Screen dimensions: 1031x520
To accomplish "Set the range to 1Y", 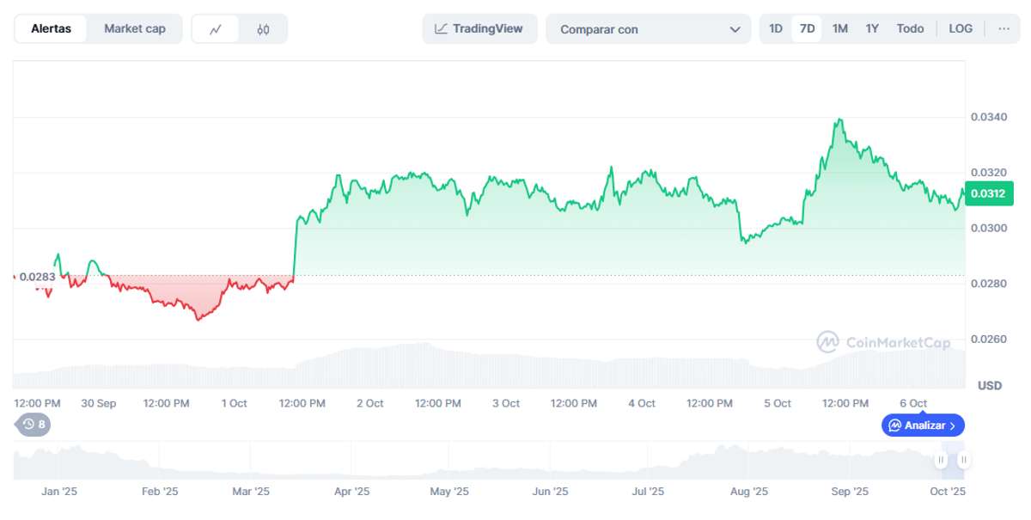I will click(872, 28).
